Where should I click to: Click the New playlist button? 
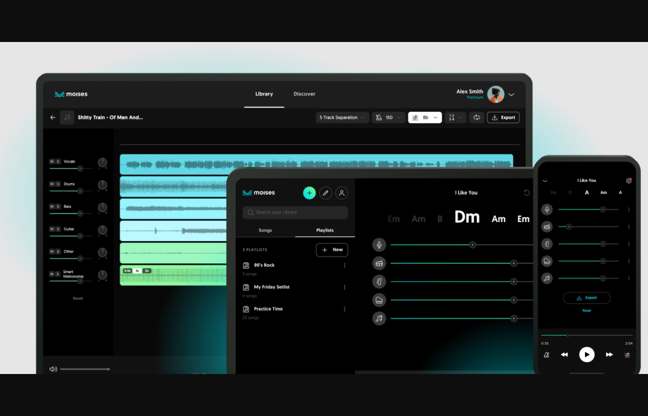pos(332,250)
